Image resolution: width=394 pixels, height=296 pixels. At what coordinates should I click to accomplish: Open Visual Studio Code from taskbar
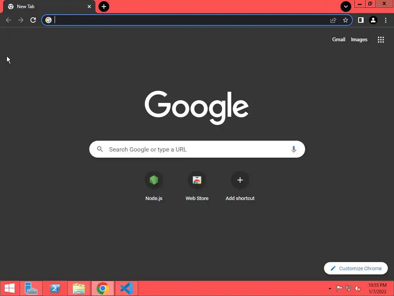coord(126,288)
